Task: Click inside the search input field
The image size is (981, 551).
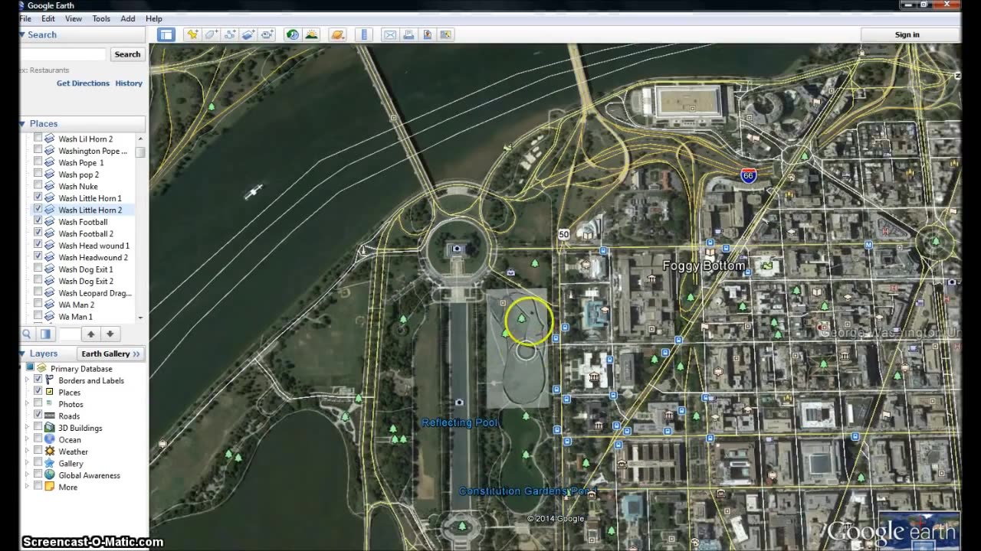Action: point(63,54)
